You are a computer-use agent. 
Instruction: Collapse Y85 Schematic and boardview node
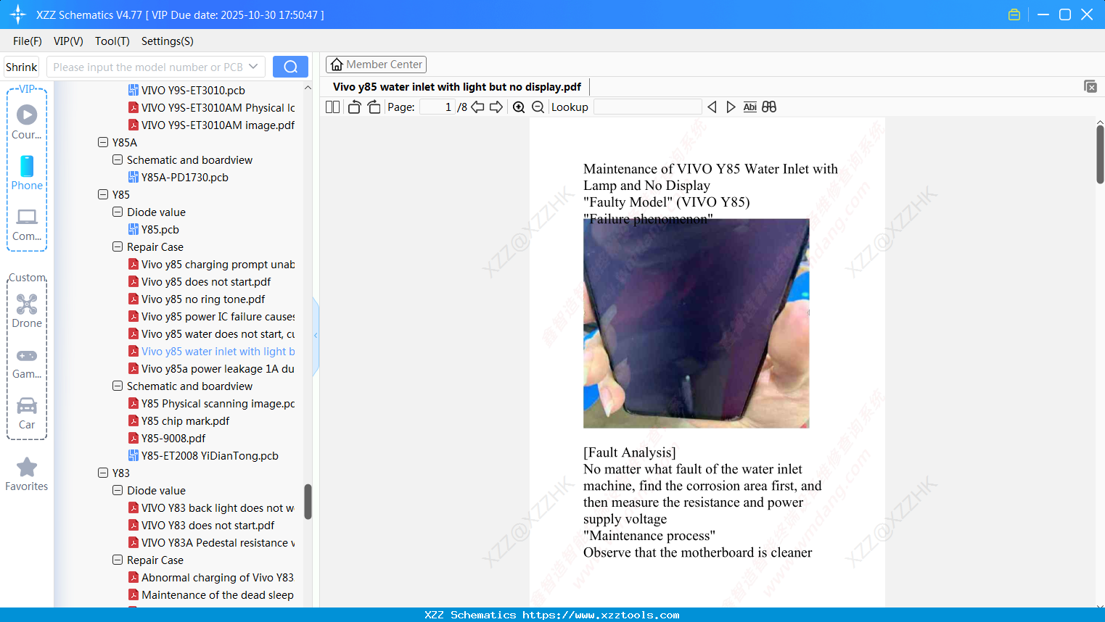(118, 386)
